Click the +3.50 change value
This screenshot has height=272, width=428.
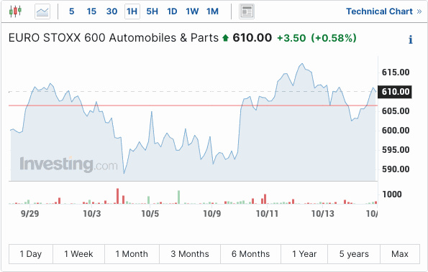click(291, 38)
